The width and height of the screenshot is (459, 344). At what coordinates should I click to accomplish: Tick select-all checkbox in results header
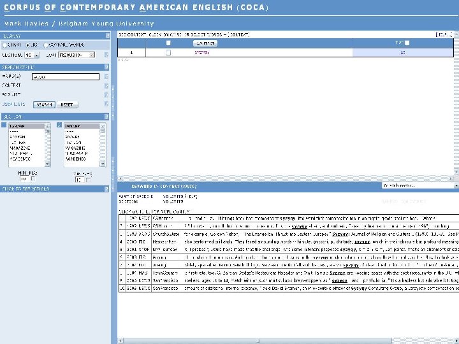pyautogui.click(x=168, y=43)
